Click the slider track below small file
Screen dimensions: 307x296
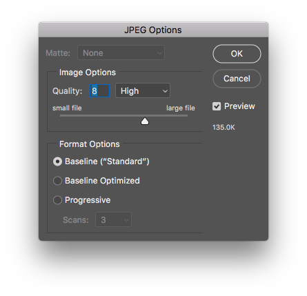[69, 115]
